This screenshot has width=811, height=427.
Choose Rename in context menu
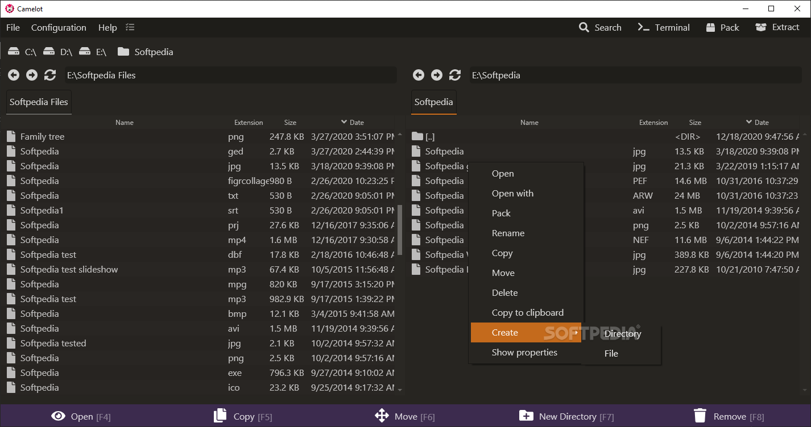point(526,233)
